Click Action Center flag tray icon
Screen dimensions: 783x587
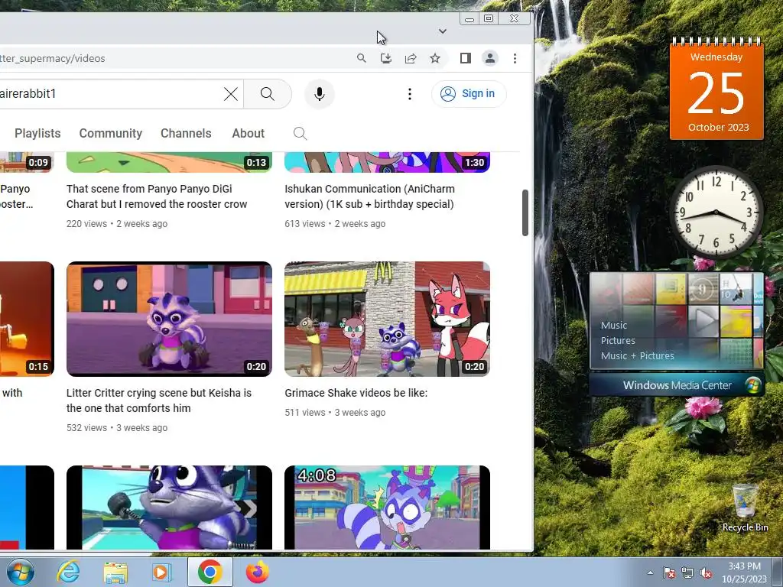point(668,573)
